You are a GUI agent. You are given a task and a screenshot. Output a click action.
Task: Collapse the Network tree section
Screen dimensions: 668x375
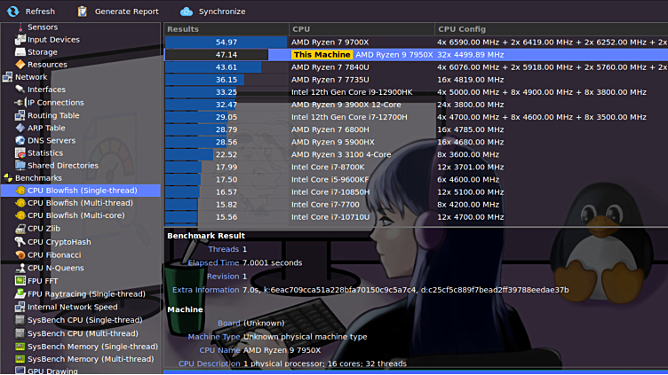tap(7, 77)
